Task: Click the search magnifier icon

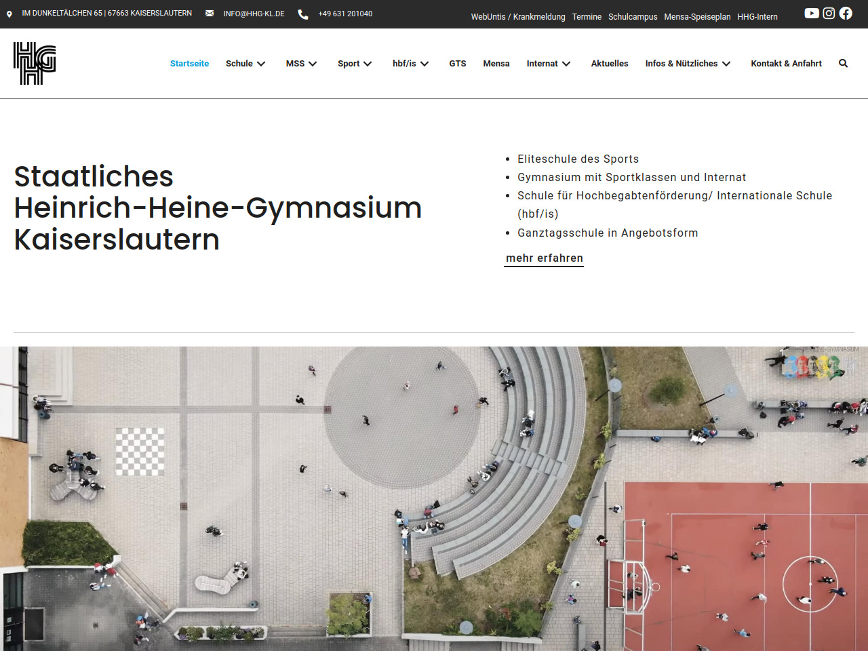Action: tap(843, 64)
